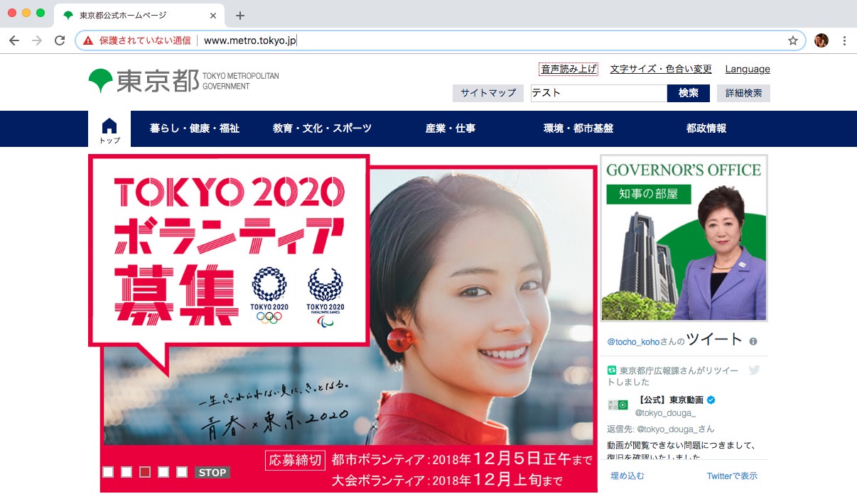Click the 保護されていない通信 security label
This screenshot has width=857, height=494.
(145, 40)
